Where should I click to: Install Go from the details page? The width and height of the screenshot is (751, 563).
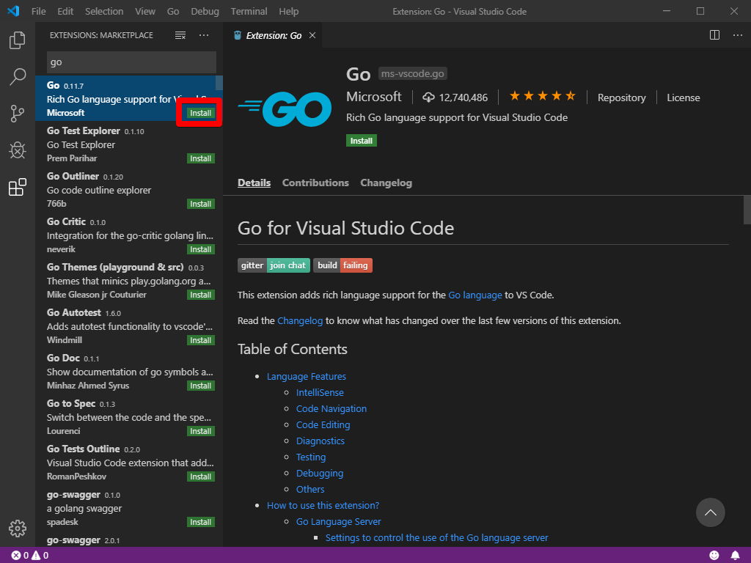(361, 141)
